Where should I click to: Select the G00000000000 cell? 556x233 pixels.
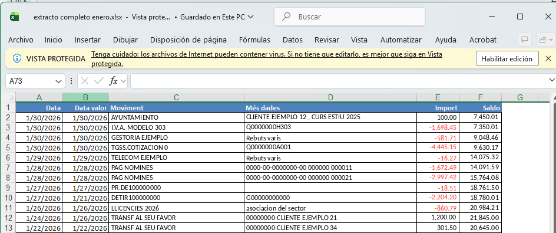[x=330, y=198]
